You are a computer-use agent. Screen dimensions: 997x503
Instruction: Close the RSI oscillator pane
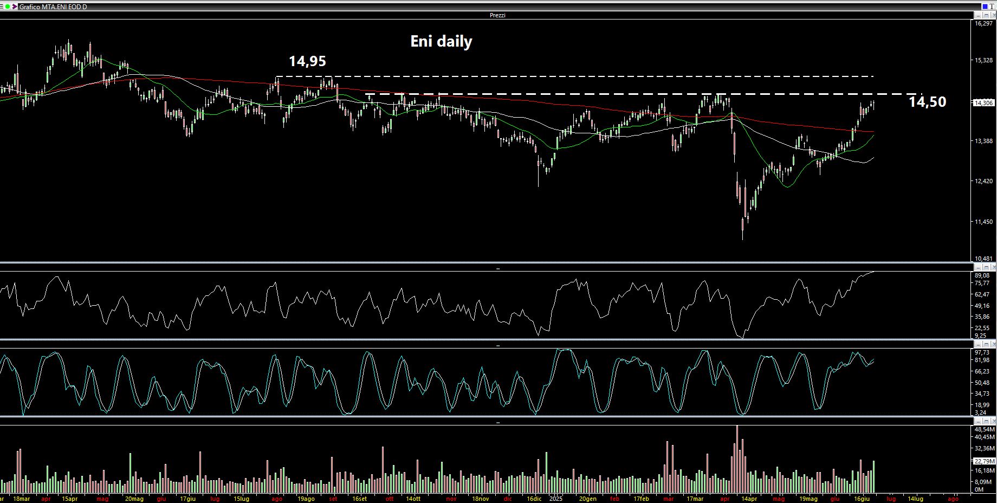993,267
